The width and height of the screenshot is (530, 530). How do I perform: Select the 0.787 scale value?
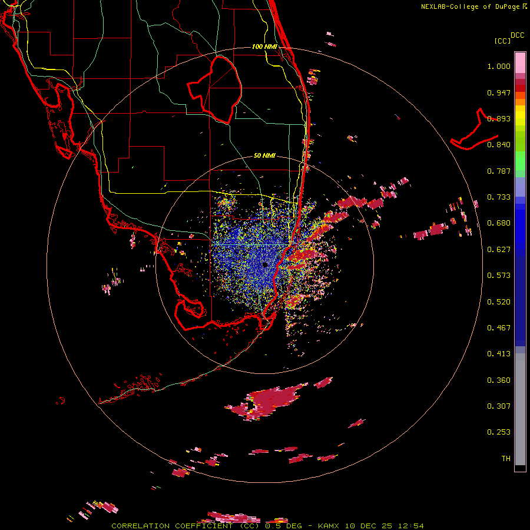(499, 171)
